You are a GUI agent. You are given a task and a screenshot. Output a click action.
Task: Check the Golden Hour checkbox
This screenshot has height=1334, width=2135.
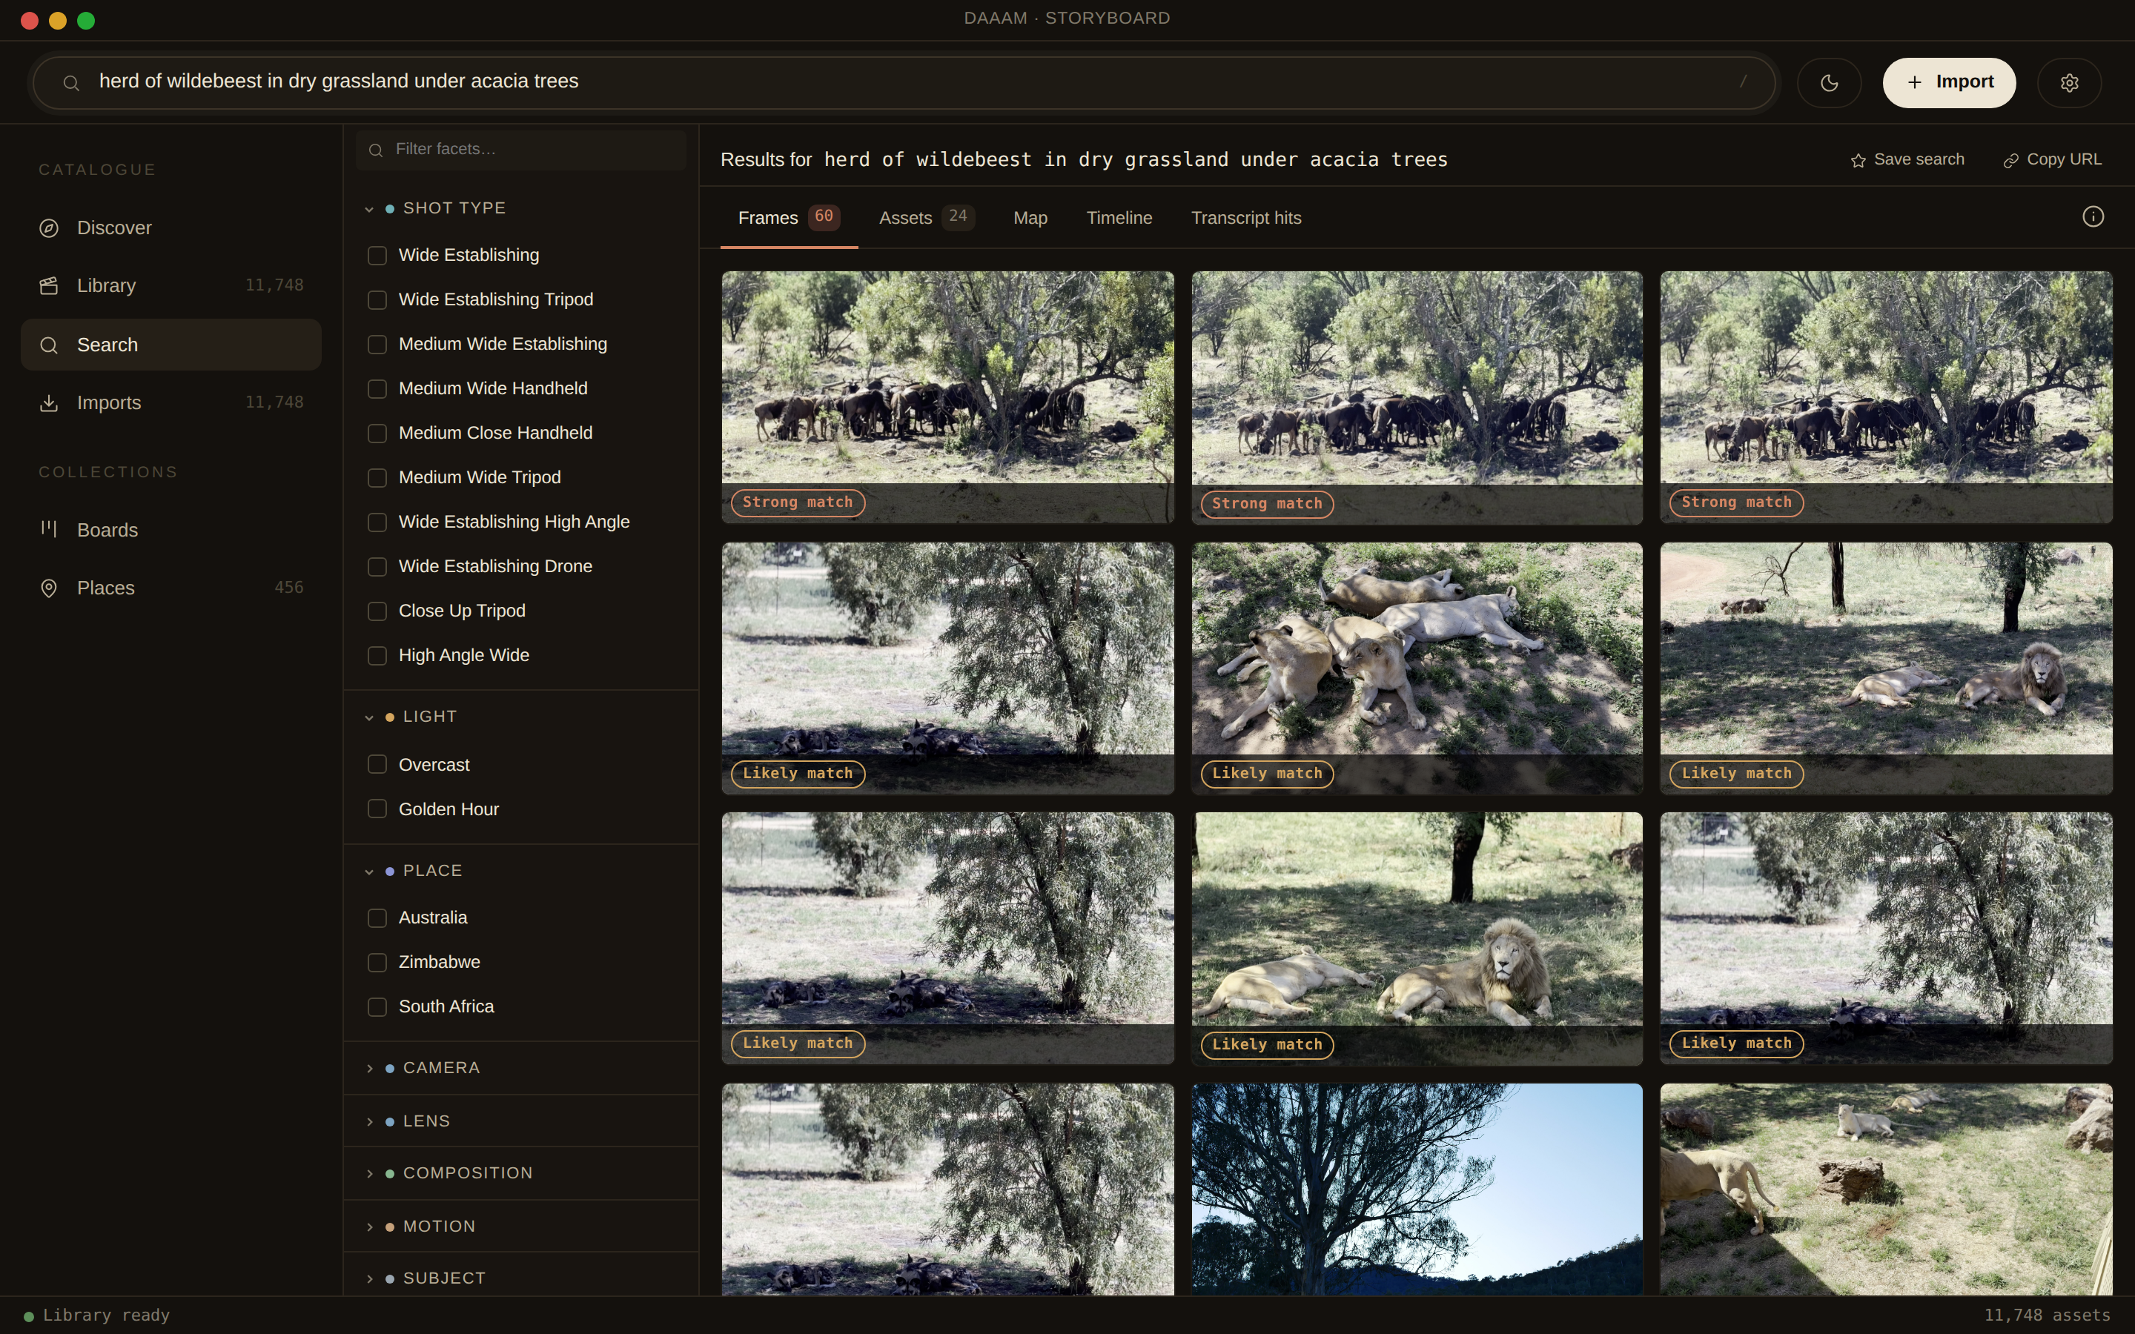pyautogui.click(x=377, y=809)
